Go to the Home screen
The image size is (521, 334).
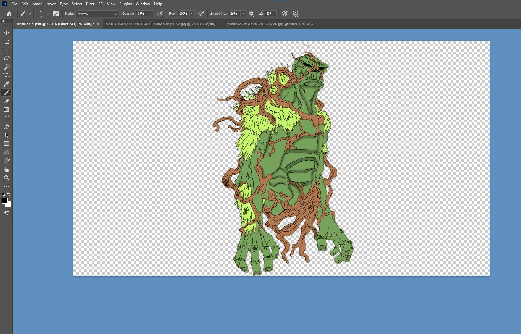click(9, 14)
